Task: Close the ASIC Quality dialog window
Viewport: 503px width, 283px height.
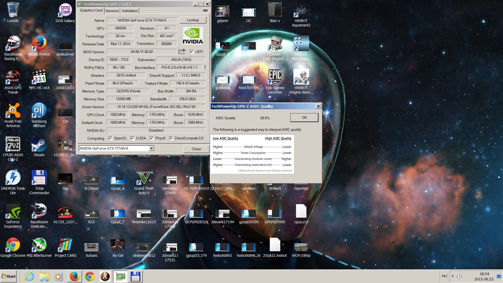Action: pyautogui.click(x=318, y=106)
